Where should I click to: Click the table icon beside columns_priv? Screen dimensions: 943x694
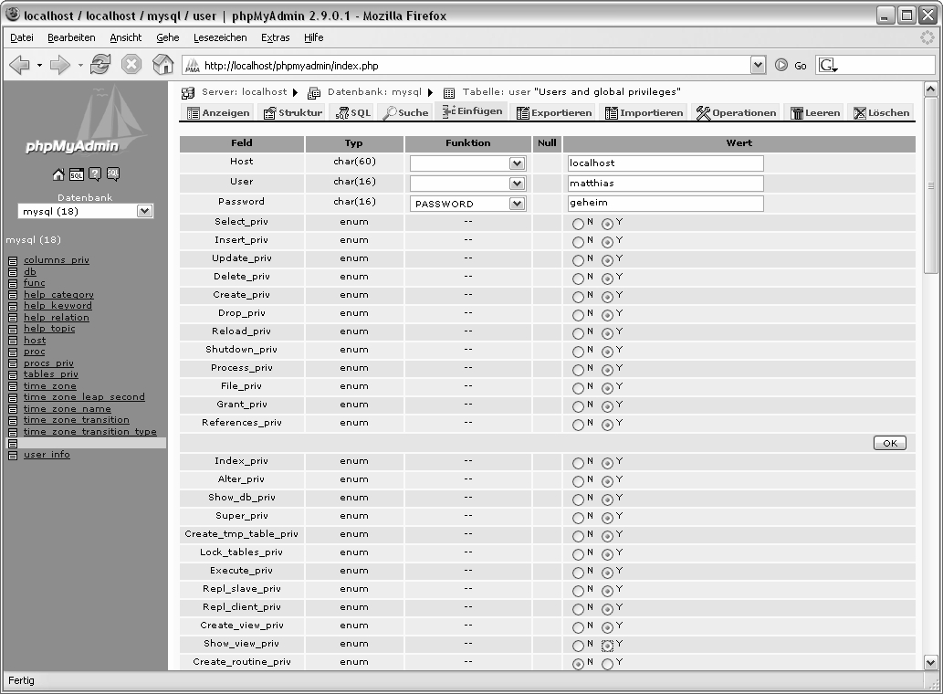[x=13, y=261]
